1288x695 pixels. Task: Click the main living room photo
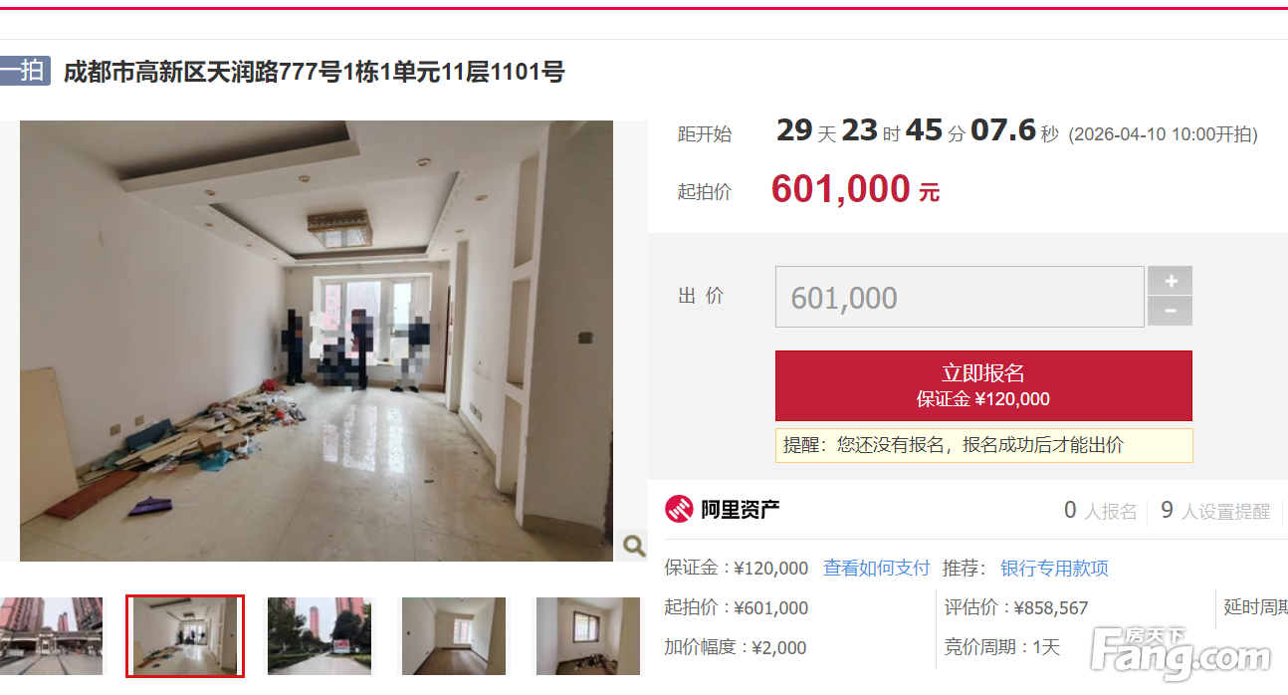coord(317,341)
